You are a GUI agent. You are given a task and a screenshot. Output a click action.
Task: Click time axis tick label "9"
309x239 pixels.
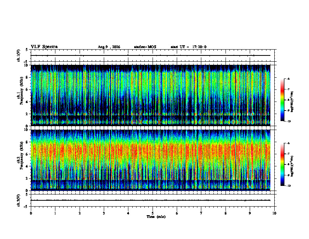point(250,213)
